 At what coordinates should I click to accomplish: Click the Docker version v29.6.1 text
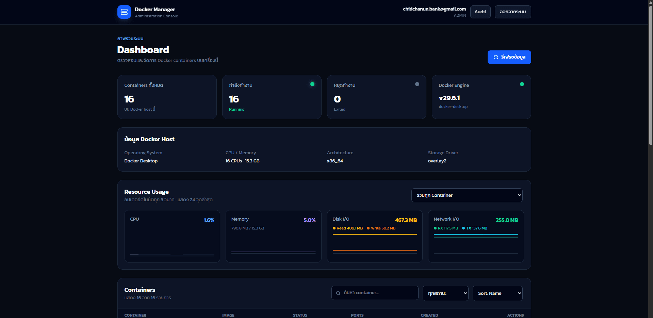(x=450, y=98)
